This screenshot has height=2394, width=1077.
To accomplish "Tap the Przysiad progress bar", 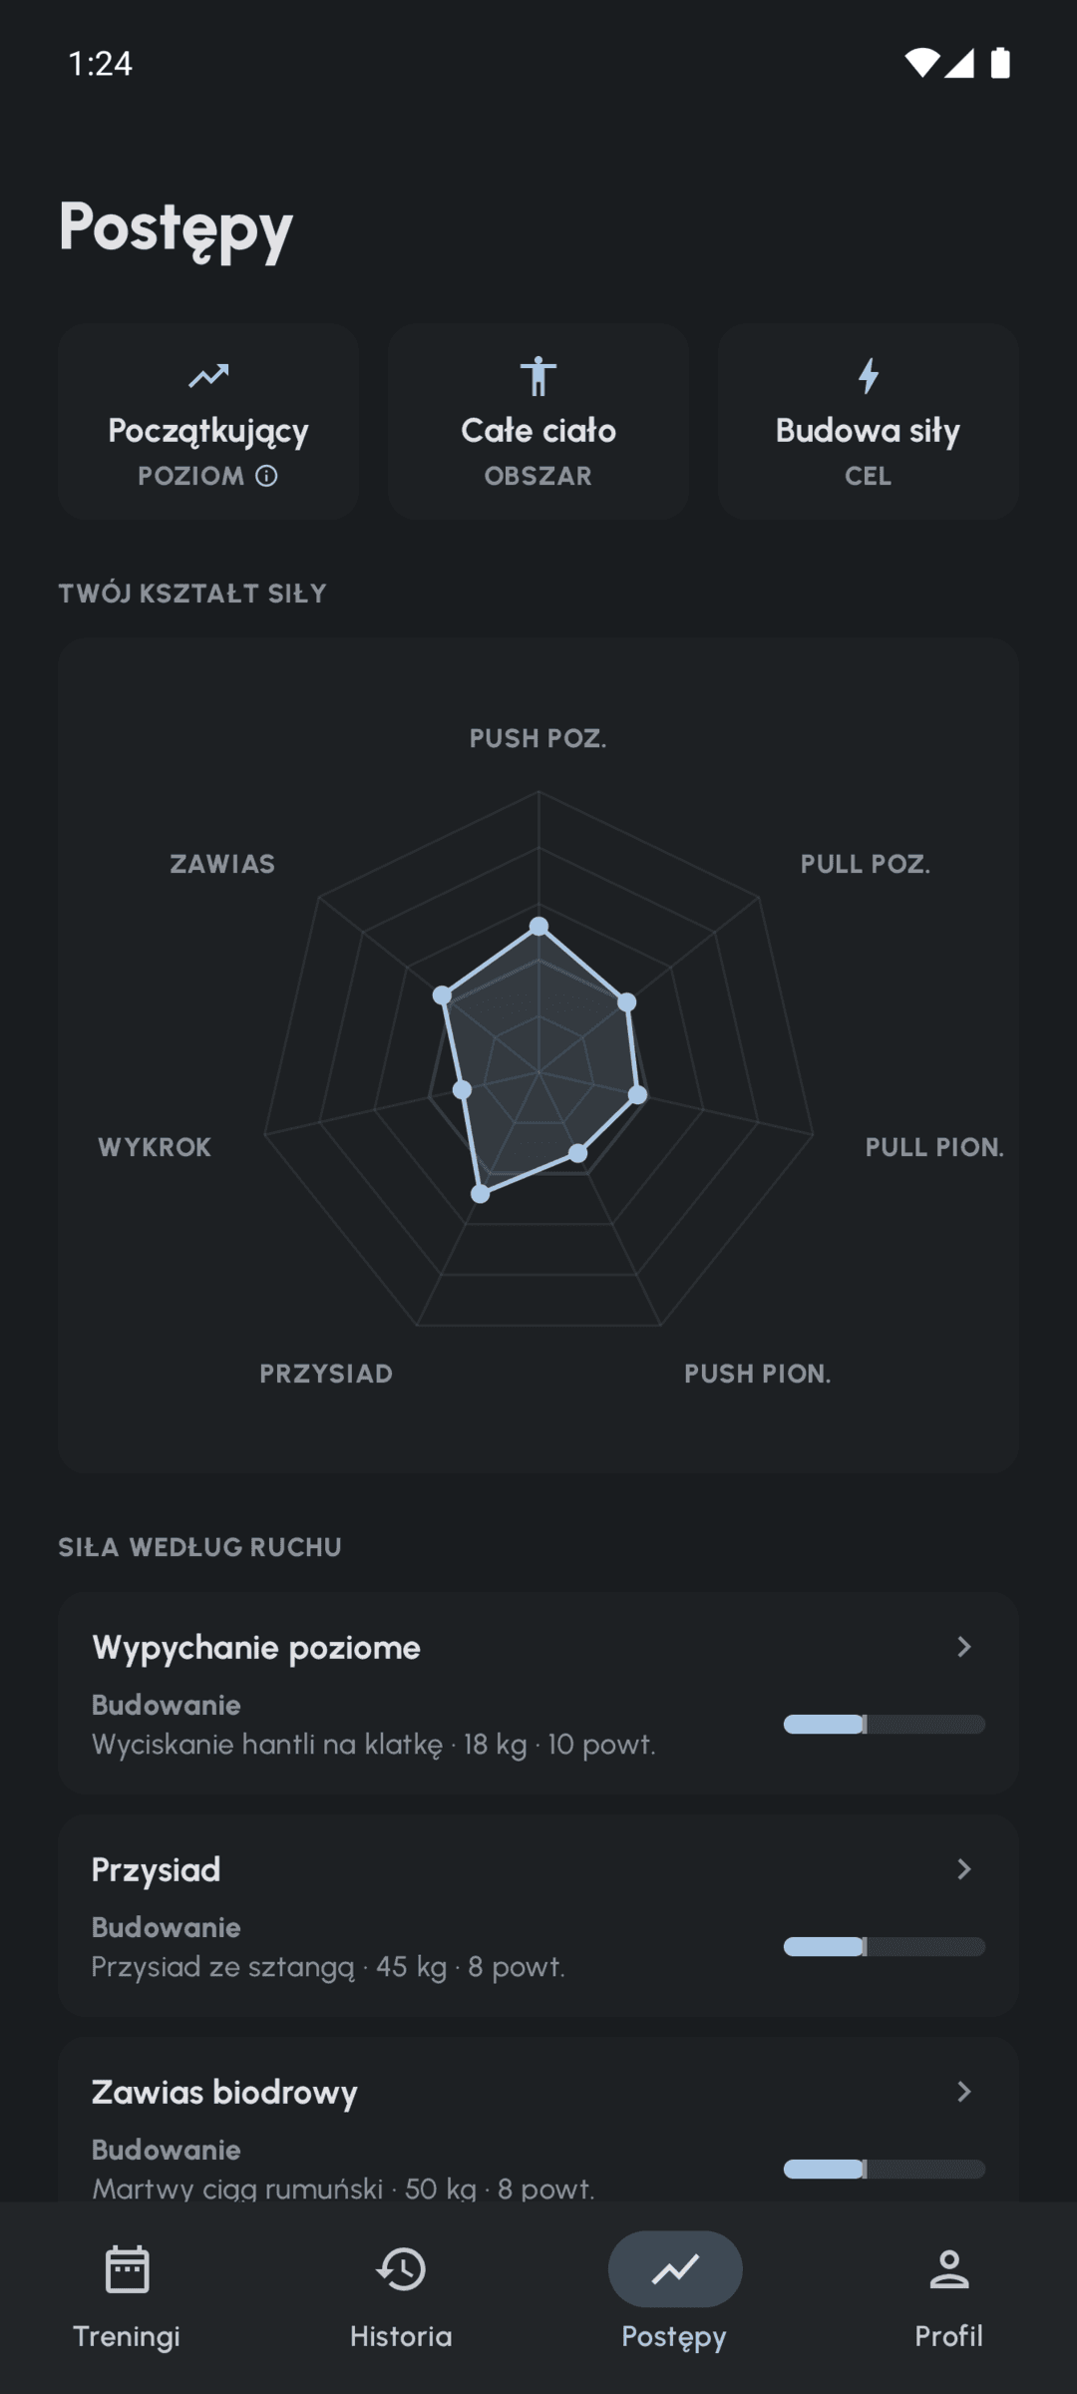I will [885, 1946].
